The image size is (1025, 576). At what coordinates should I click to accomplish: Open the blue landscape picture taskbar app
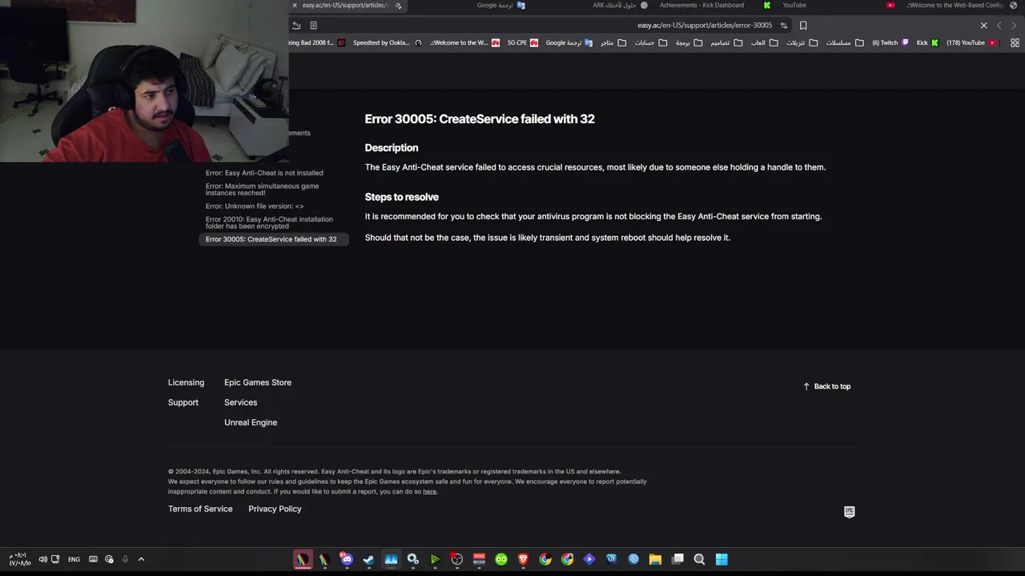coord(391,559)
